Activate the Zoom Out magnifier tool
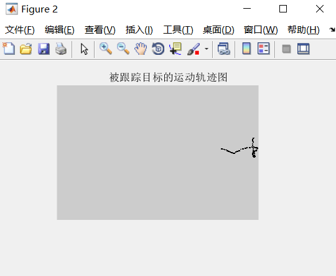Viewport: 336px width, 276px height. click(123, 49)
